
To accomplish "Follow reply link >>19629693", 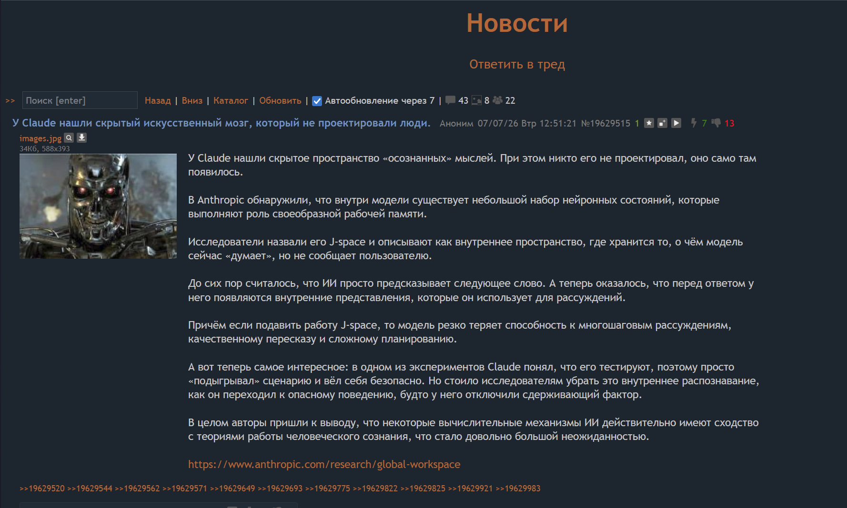I will (x=280, y=488).
